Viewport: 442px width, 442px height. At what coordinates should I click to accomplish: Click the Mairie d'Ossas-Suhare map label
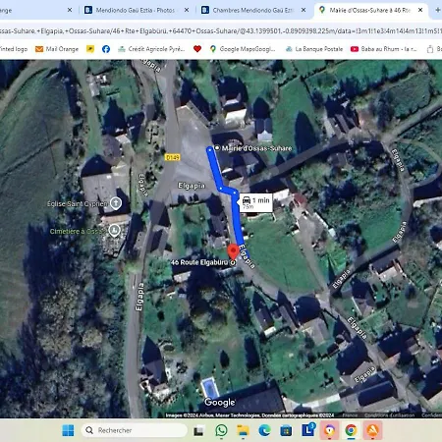pos(256,148)
